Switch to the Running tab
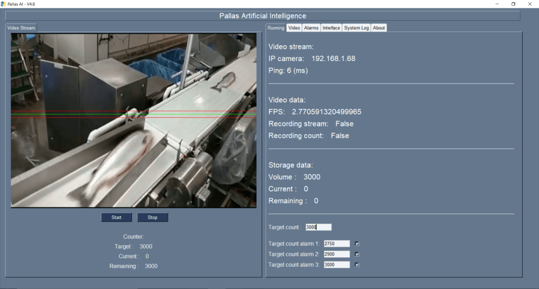Image resolution: width=539 pixels, height=289 pixels. click(x=276, y=28)
